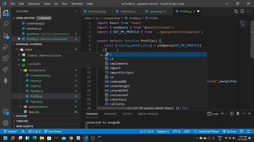The height and width of the screenshot is (142, 254).
Task: Open Microsoft Edge from the taskbar
Action: tap(35, 138)
